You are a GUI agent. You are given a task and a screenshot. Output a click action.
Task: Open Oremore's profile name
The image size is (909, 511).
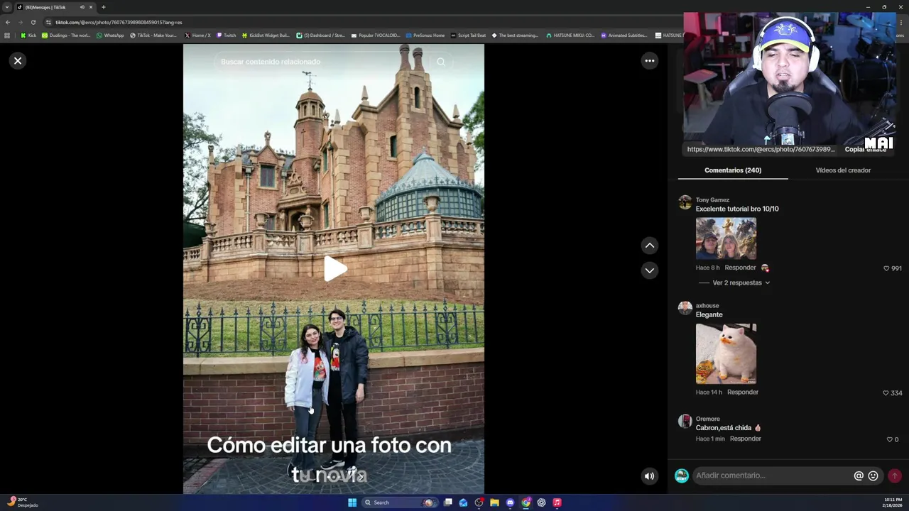pyautogui.click(x=708, y=419)
